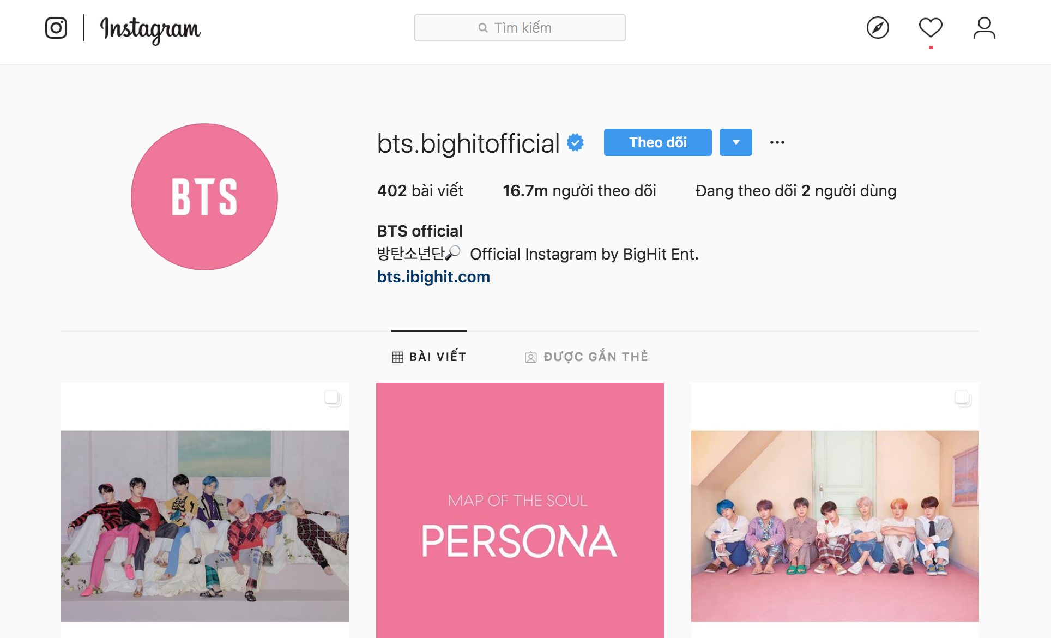Expand suggested accounts dropdown arrow

tap(735, 142)
